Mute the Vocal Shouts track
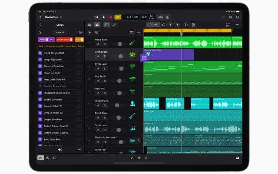Viewport: 278px width, 174px height. pos(98,105)
